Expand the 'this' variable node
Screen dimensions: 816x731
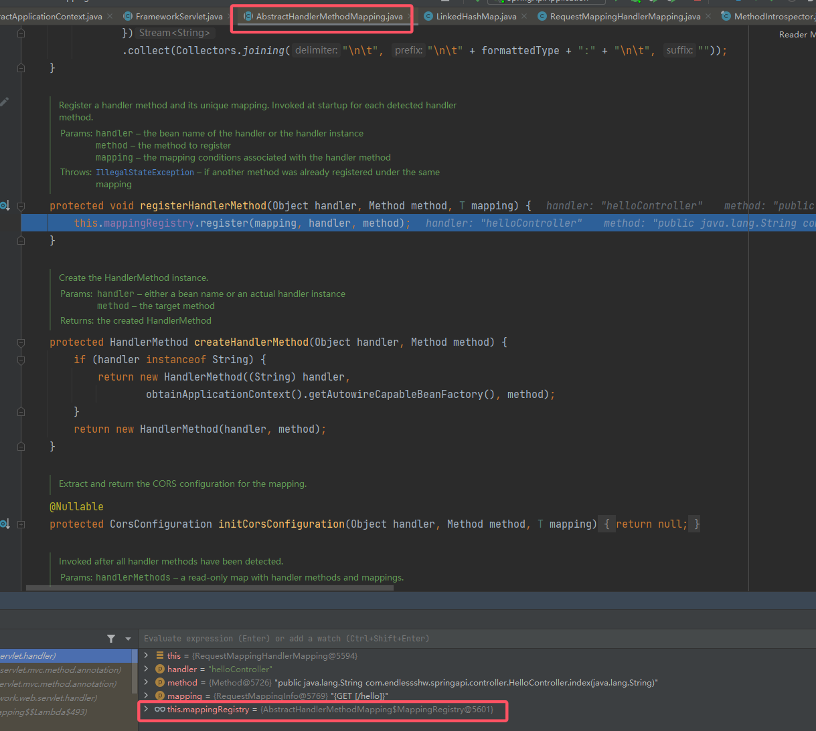click(147, 655)
